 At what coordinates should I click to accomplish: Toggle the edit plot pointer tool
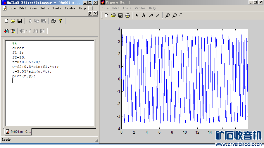coord(137,16)
